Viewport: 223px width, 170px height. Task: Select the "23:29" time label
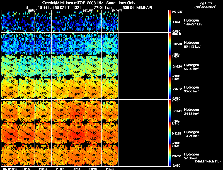(x=26, y=169)
